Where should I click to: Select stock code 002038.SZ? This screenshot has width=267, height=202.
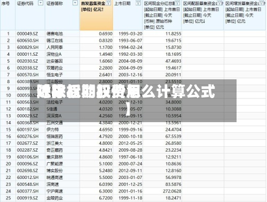pos(27,68)
